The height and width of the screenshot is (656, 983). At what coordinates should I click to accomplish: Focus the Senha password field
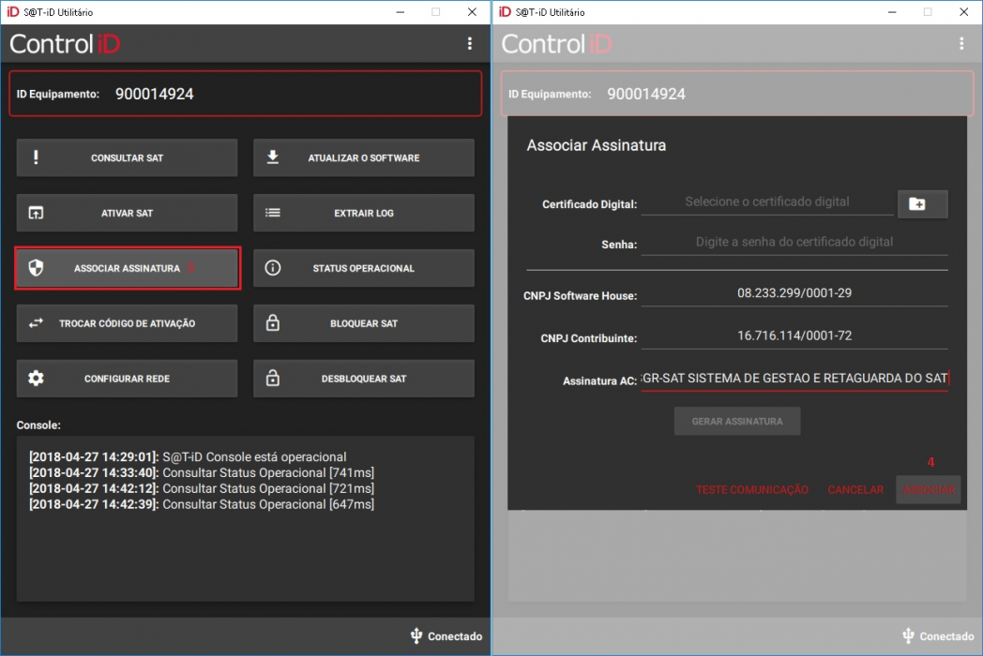(794, 243)
